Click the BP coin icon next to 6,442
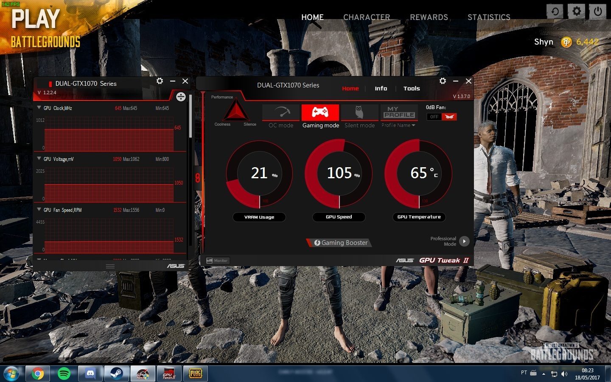 [566, 42]
